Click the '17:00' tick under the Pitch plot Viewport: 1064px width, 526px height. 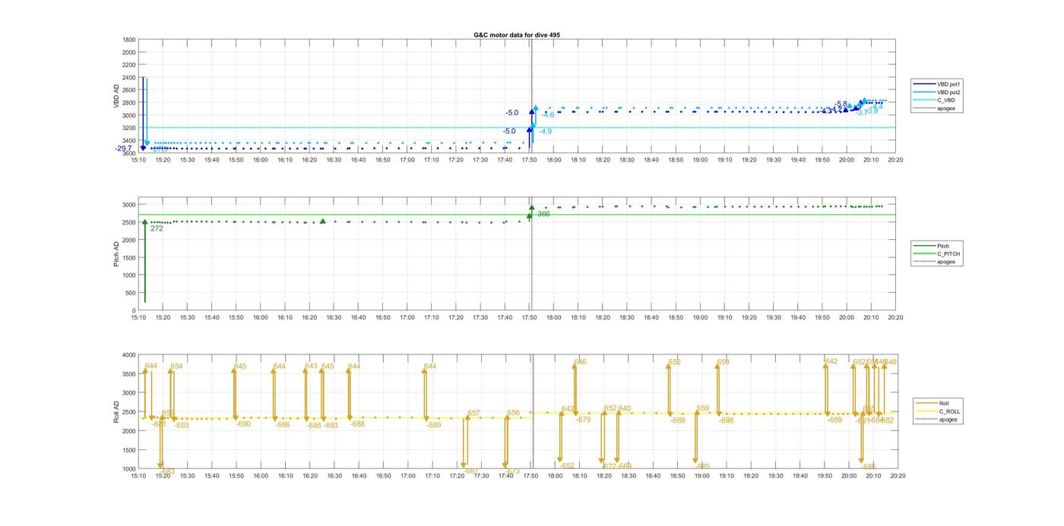tap(407, 317)
